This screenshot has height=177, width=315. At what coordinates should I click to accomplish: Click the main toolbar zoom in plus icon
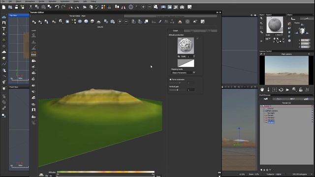coord(143,7)
